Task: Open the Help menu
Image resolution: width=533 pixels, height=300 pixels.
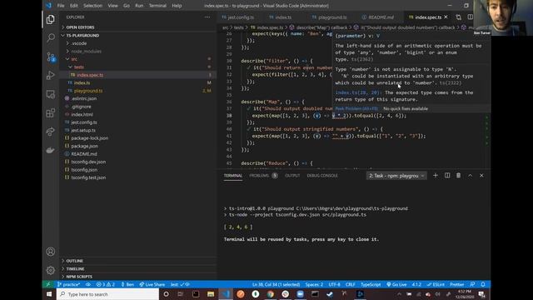Action: pyautogui.click(x=177, y=6)
